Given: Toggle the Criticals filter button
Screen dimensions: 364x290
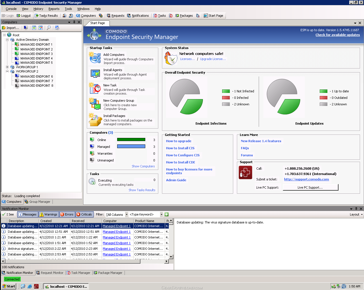Looking at the screenshot, I should pyautogui.click(x=84, y=214).
